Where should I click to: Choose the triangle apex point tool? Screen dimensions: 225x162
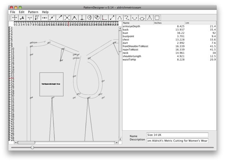pyautogui.click(x=75, y=18)
